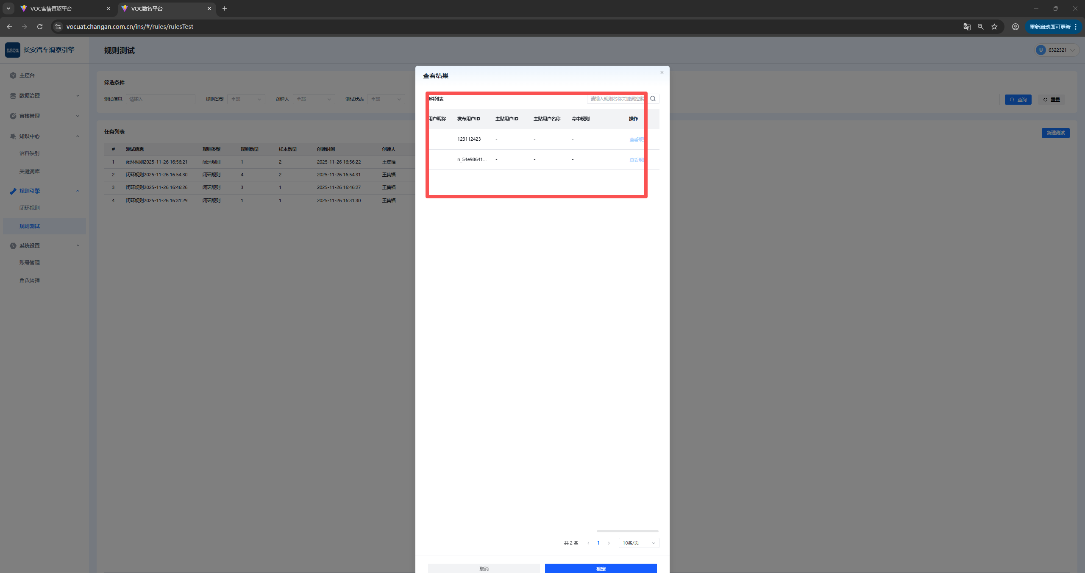The image size is (1085, 573).
Task: Click the browser zoom magnifier icon
Action: pyautogui.click(x=980, y=27)
